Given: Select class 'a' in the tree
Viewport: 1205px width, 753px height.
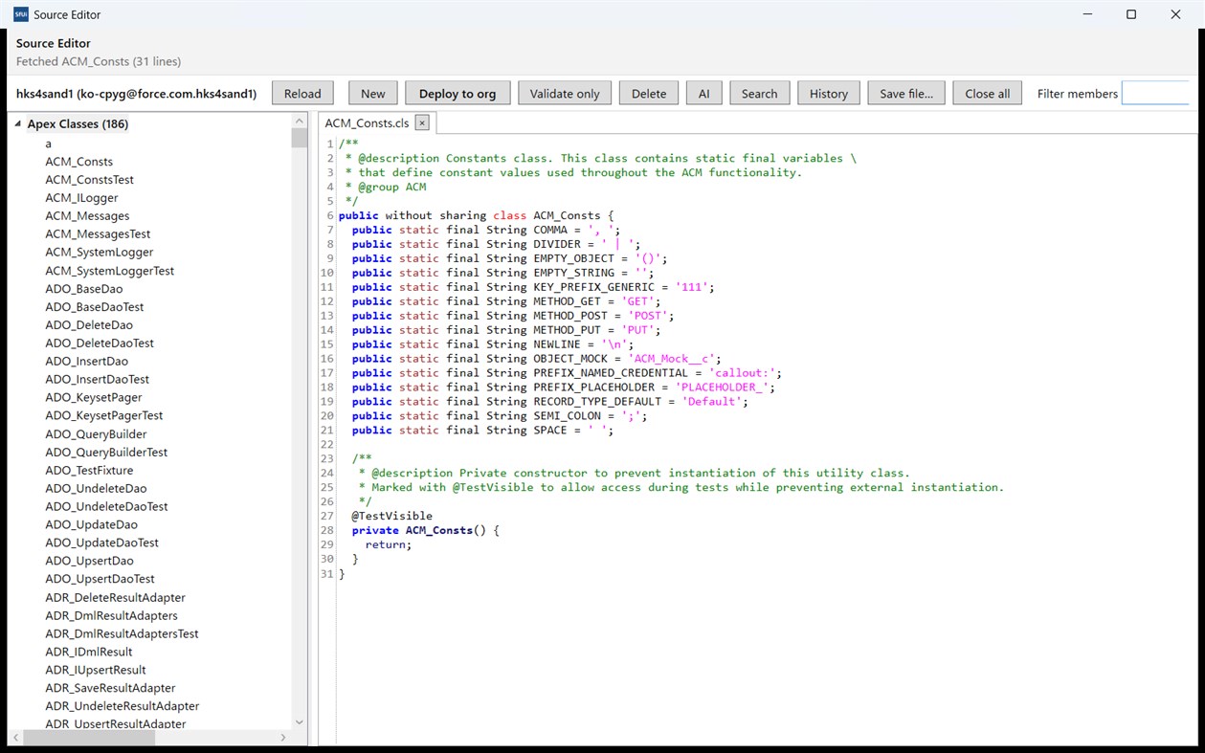Looking at the screenshot, I should 49,144.
